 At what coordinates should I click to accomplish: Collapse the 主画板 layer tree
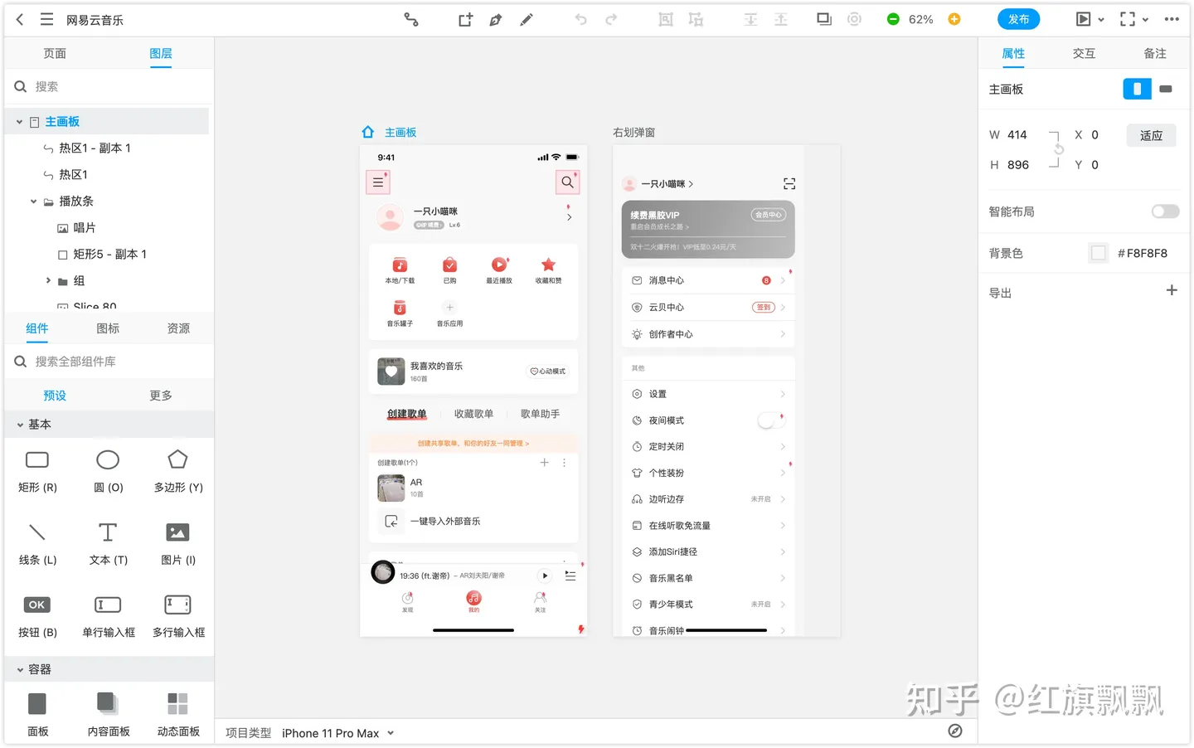(19, 122)
